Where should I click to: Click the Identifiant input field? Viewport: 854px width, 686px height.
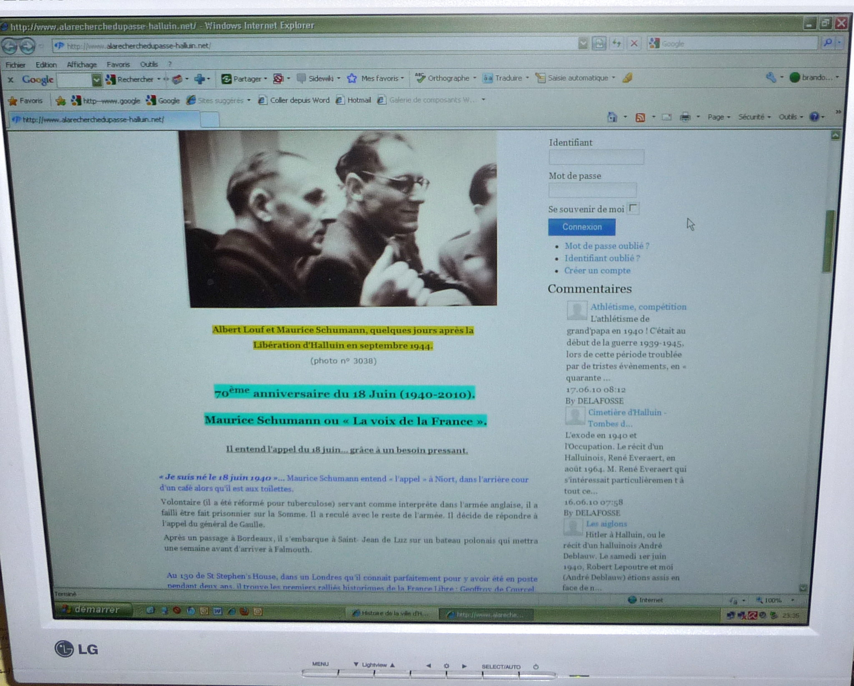[596, 157]
